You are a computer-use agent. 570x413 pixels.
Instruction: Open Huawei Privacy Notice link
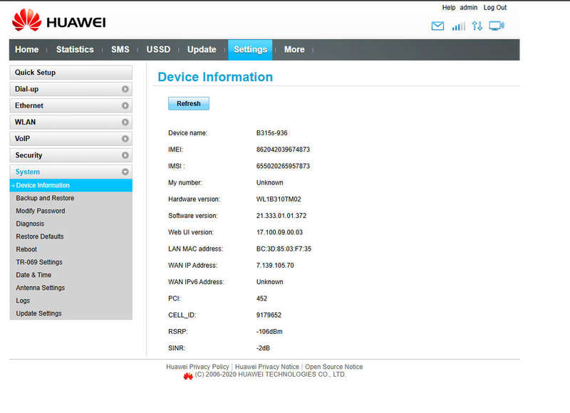(x=266, y=367)
